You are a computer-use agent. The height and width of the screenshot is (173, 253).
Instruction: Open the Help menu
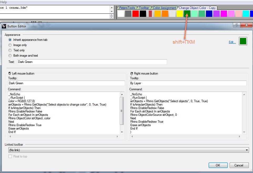[x=3, y=2]
